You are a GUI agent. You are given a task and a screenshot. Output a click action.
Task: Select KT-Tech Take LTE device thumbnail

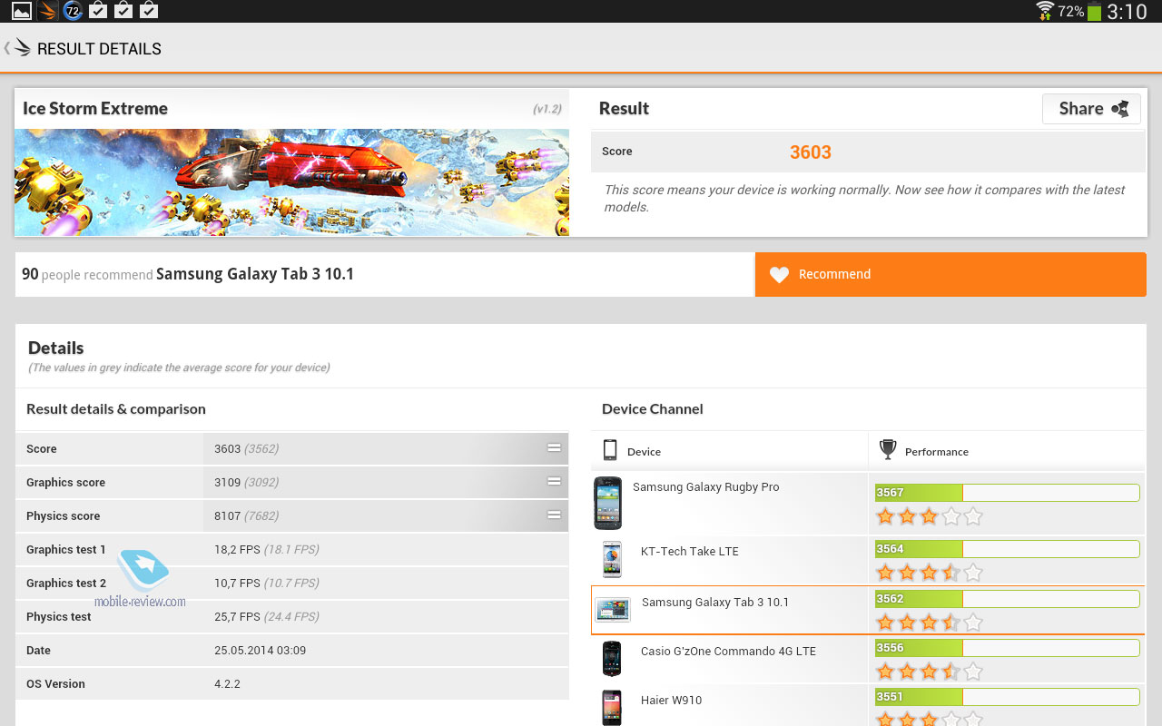612,559
